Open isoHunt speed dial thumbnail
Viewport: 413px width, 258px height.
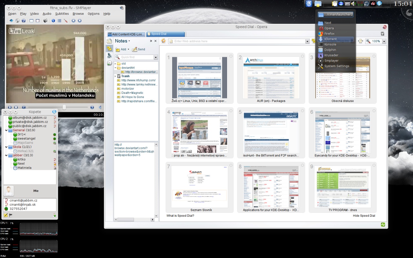[271, 132]
